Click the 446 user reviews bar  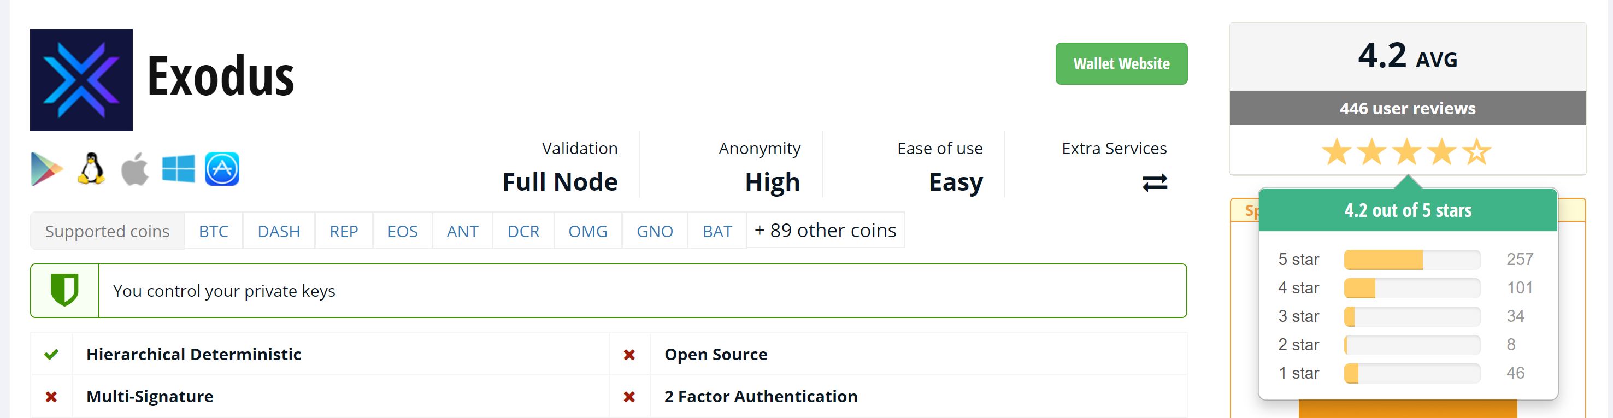point(1407,108)
